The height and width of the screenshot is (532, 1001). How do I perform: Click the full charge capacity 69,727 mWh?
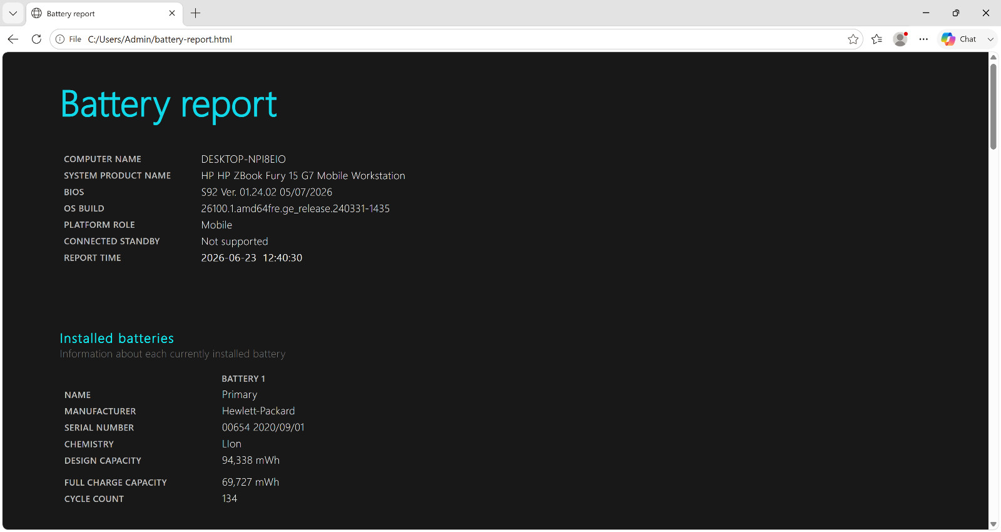coord(250,482)
